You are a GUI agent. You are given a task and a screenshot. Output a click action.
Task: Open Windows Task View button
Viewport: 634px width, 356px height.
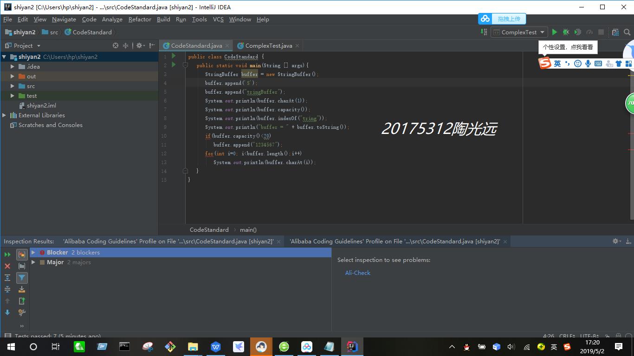[x=56, y=346]
